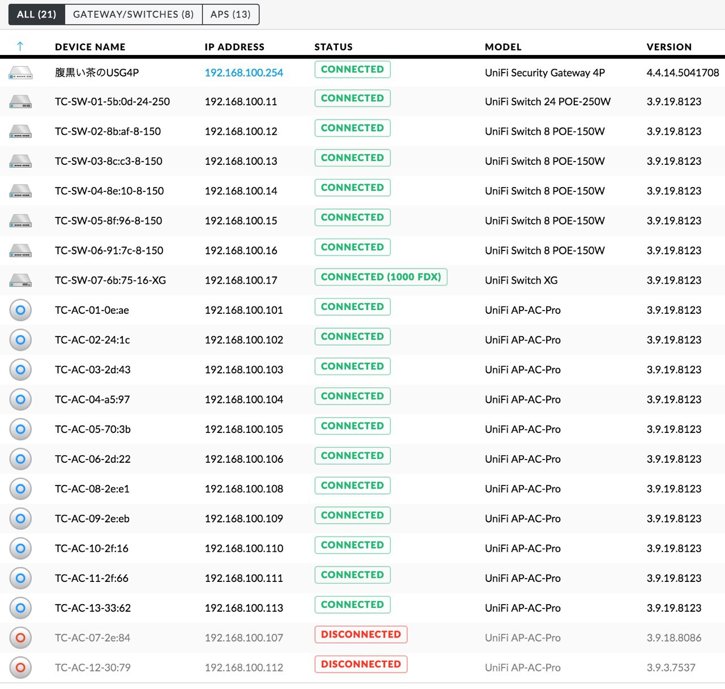This screenshot has width=725, height=689.
Task: Click the switch icon for TC-SW-01-5b:0d-24-250
Action: click(20, 103)
